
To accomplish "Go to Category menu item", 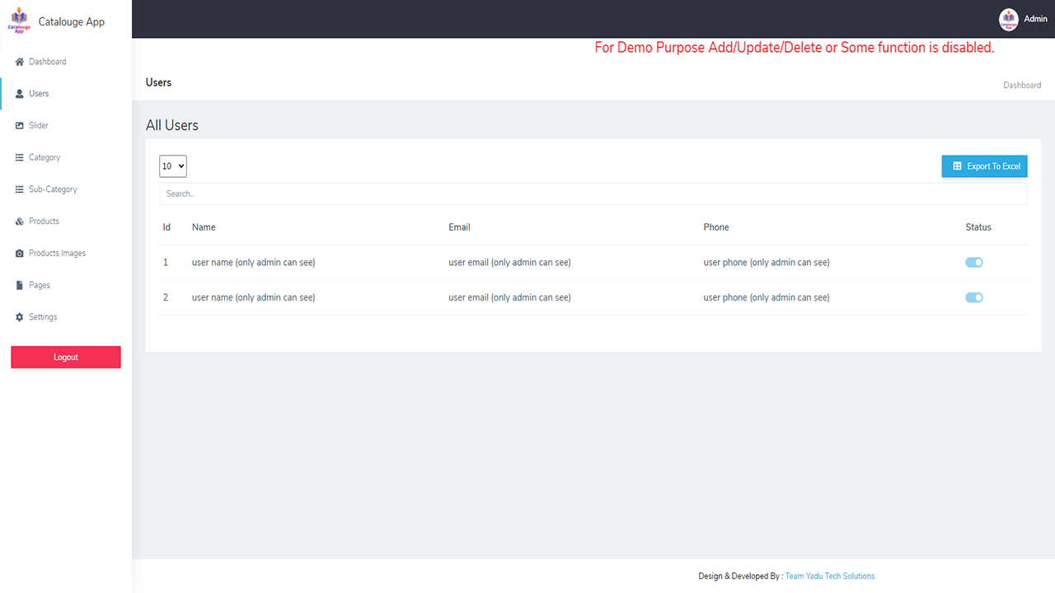I will coord(66,157).
